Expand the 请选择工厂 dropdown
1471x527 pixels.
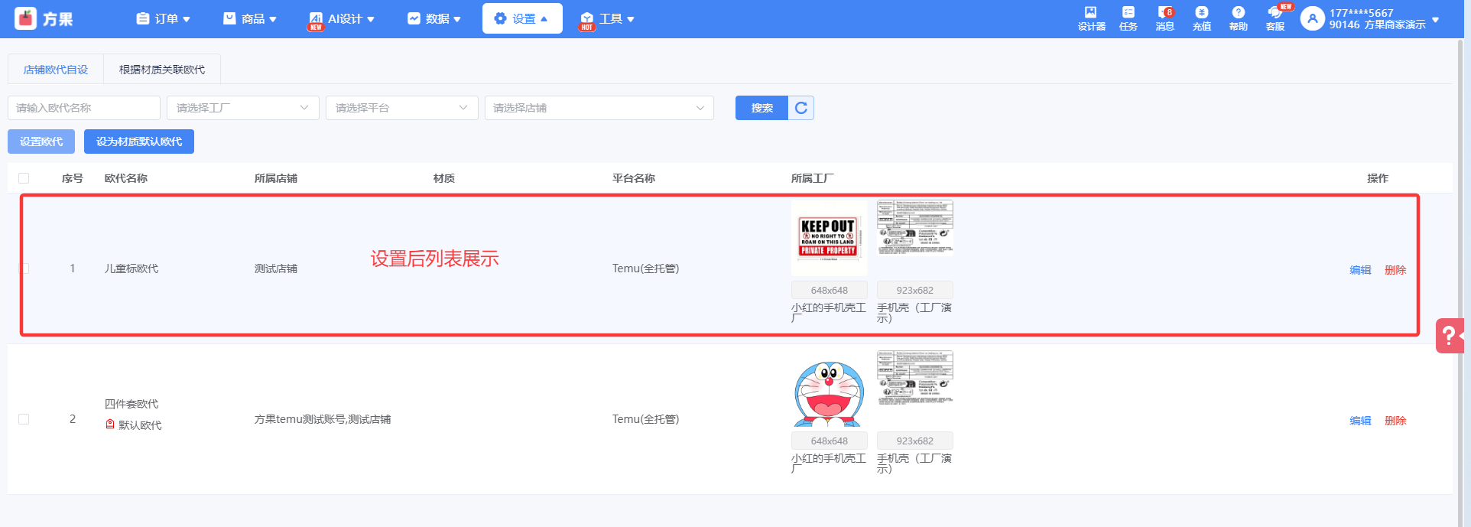(x=243, y=108)
